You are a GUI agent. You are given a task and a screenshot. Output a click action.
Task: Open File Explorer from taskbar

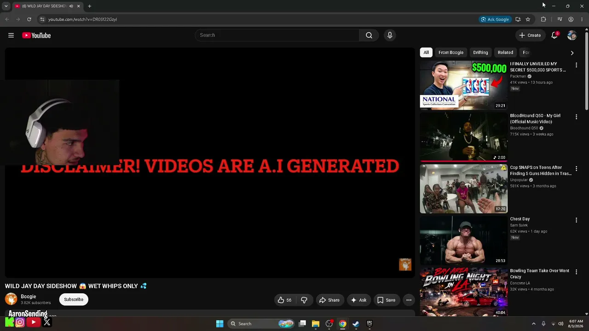coord(316,324)
